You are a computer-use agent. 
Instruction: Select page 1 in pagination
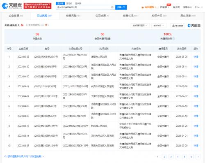click(157, 156)
